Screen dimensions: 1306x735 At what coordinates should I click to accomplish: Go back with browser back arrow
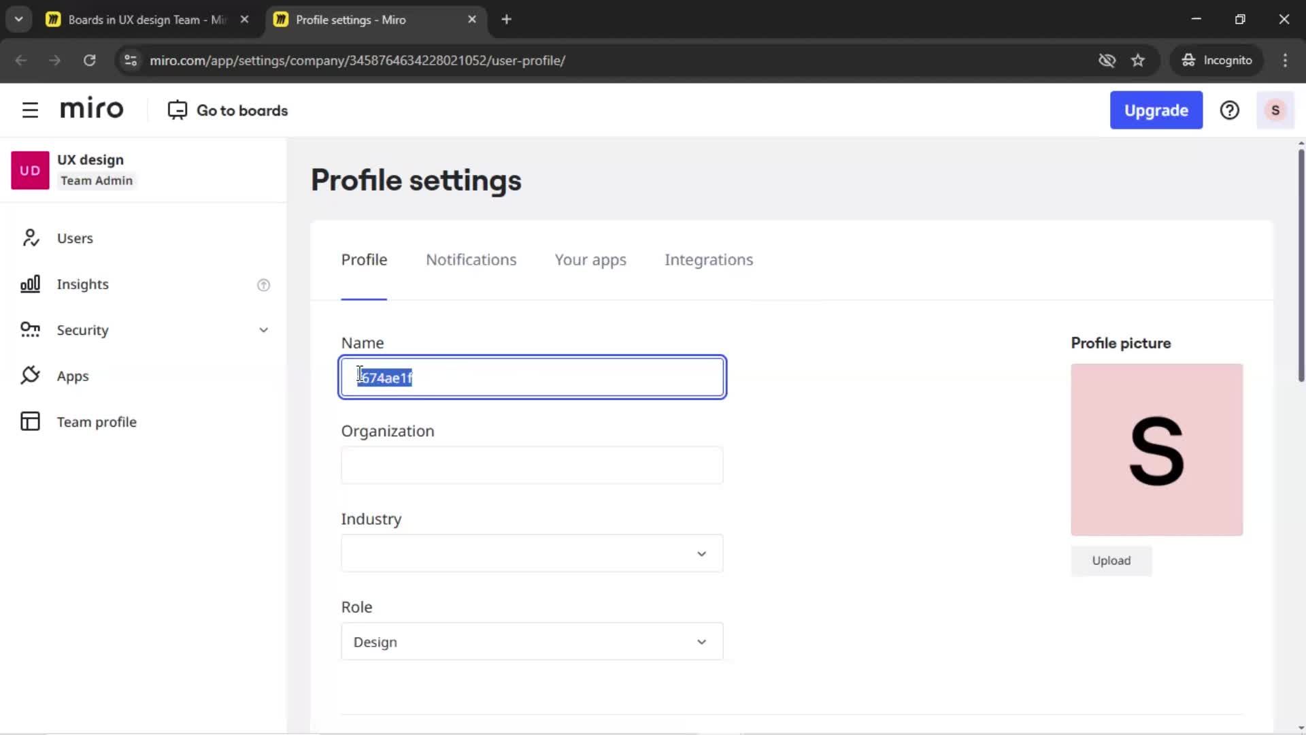21,61
